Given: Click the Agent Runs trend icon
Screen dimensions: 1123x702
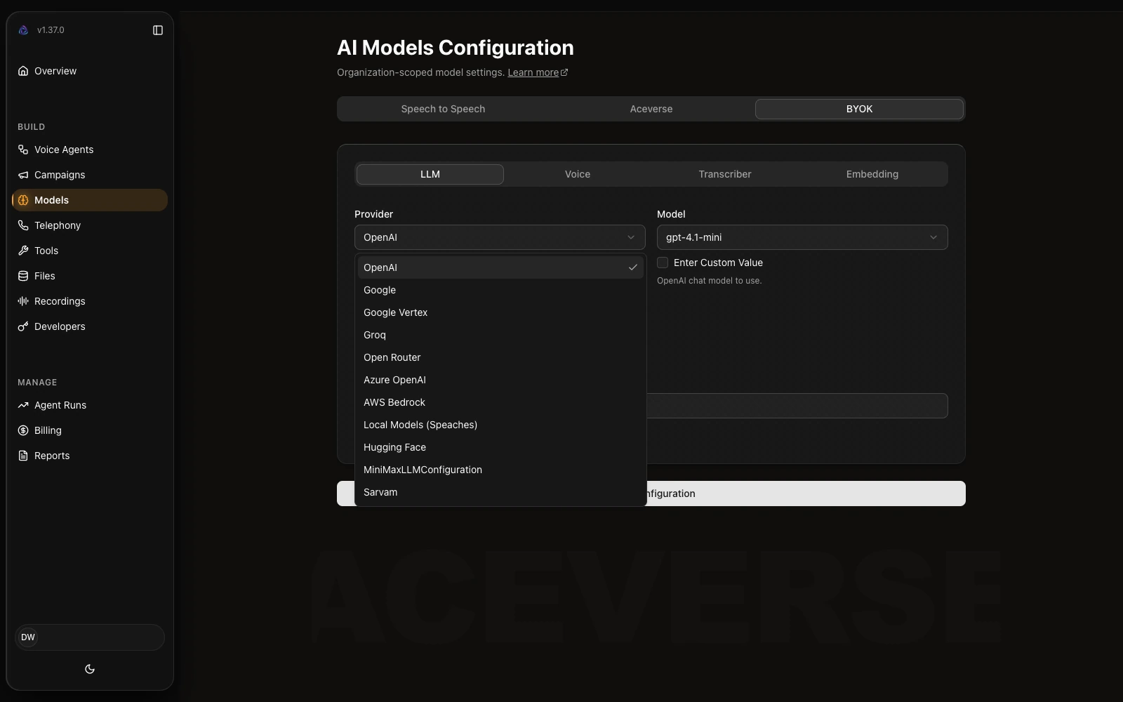Looking at the screenshot, I should [x=23, y=405].
